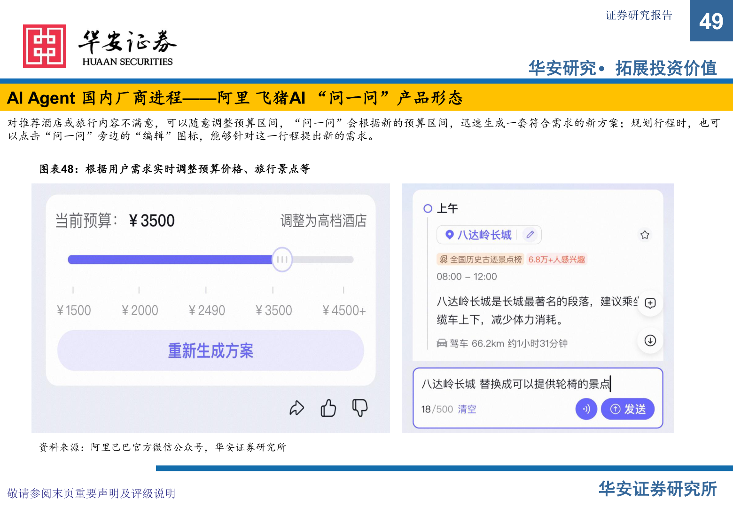Viewport: 733px width, 508px height.
Task: Click the 发送 send button
Action: pos(628,409)
